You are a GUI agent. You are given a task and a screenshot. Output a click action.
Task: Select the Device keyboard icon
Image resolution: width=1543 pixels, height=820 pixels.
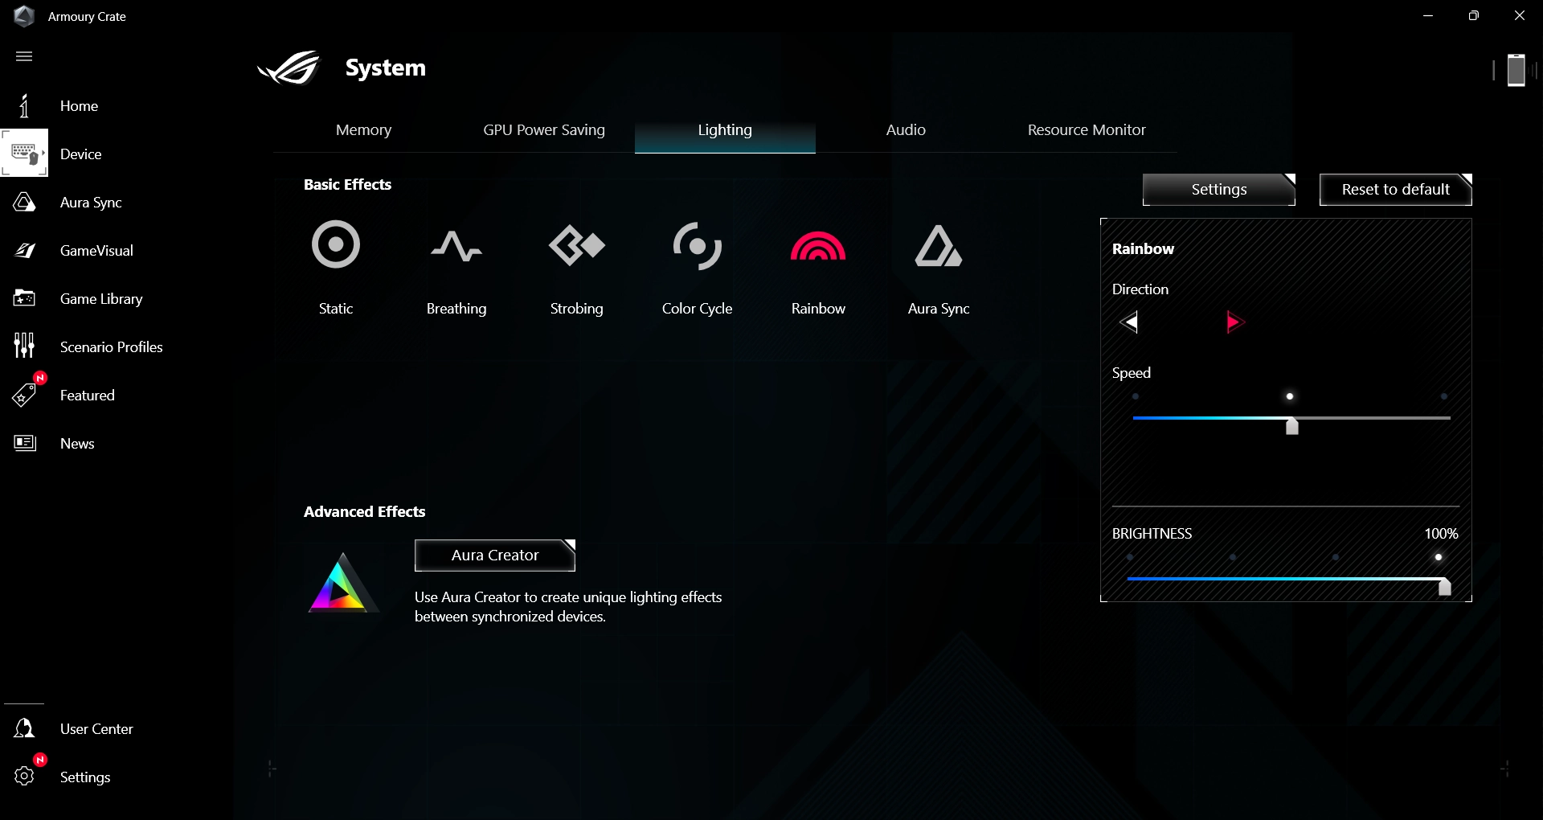coord(25,154)
